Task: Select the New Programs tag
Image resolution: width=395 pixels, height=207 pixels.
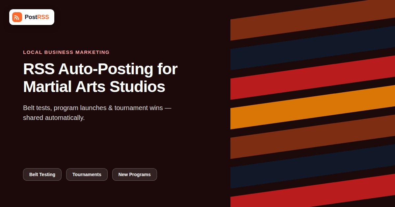Action: coord(135,174)
